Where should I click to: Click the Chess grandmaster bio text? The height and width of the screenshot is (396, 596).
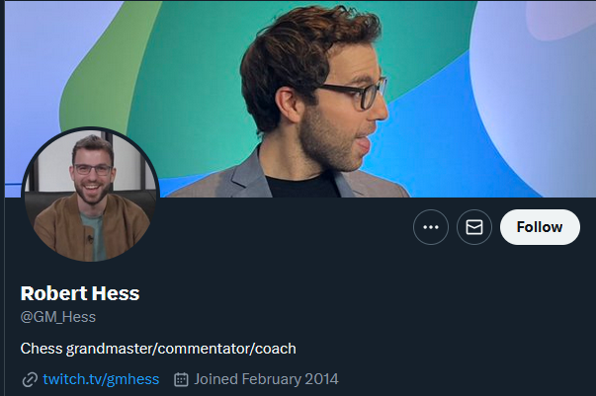[x=158, y=349]
